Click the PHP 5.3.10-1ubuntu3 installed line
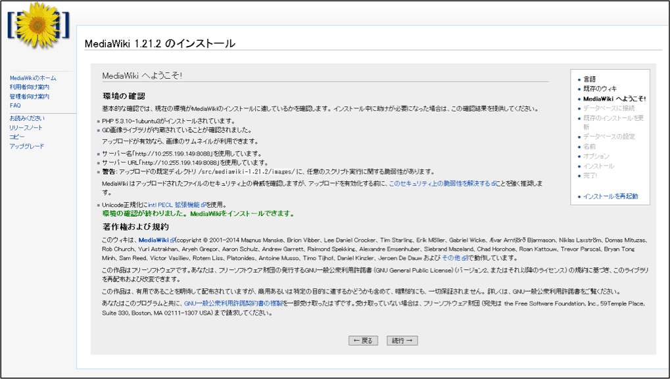 tap(168, 122)
